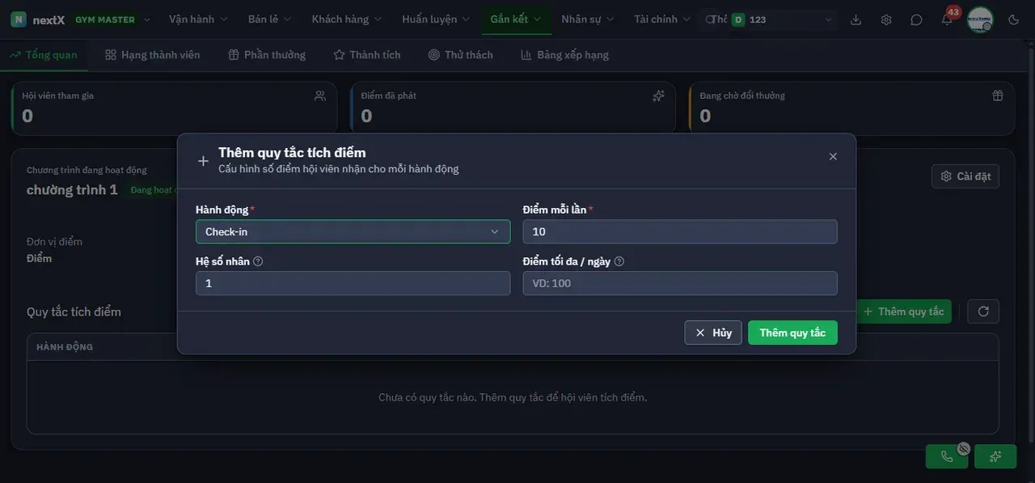Expand the Bán lẻ menu
1035x483 pixels.
[x=268, y=19]
